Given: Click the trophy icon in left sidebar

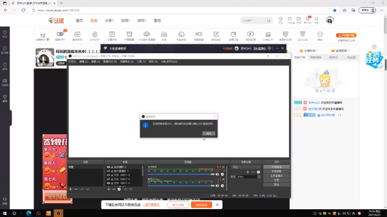Looking at the screenshot, I should [5, 96].
